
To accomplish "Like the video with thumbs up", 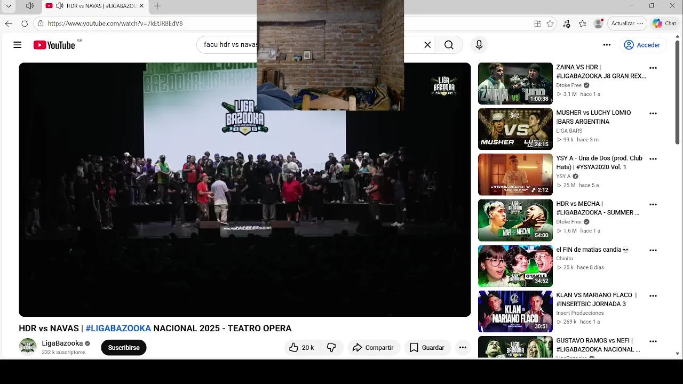I will click(x=301, y=348).
